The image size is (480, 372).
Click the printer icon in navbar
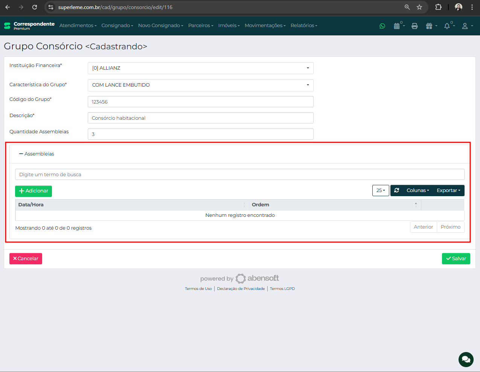[414, 26]
